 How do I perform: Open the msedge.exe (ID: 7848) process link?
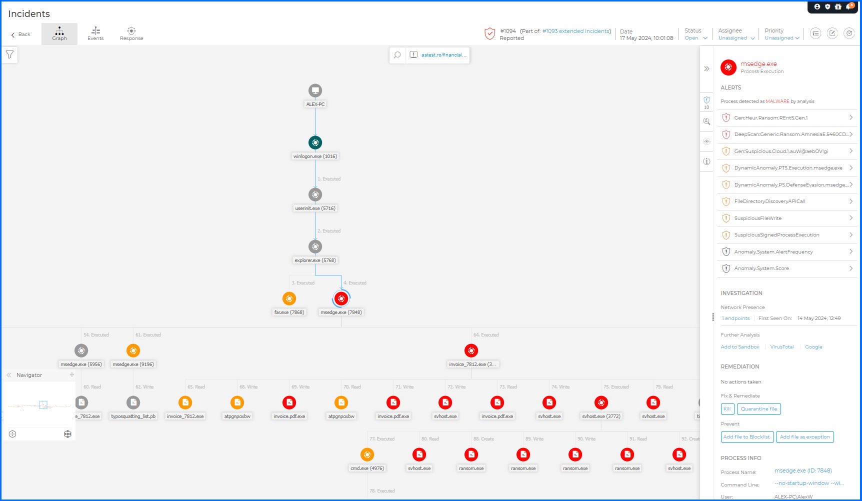tap(803, 470)
